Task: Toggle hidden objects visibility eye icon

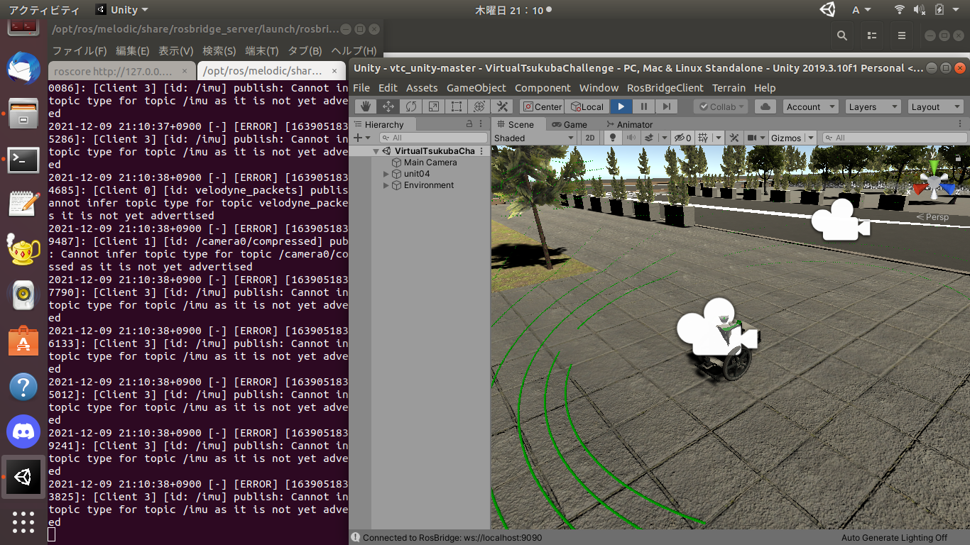Action: click(682, 138)
